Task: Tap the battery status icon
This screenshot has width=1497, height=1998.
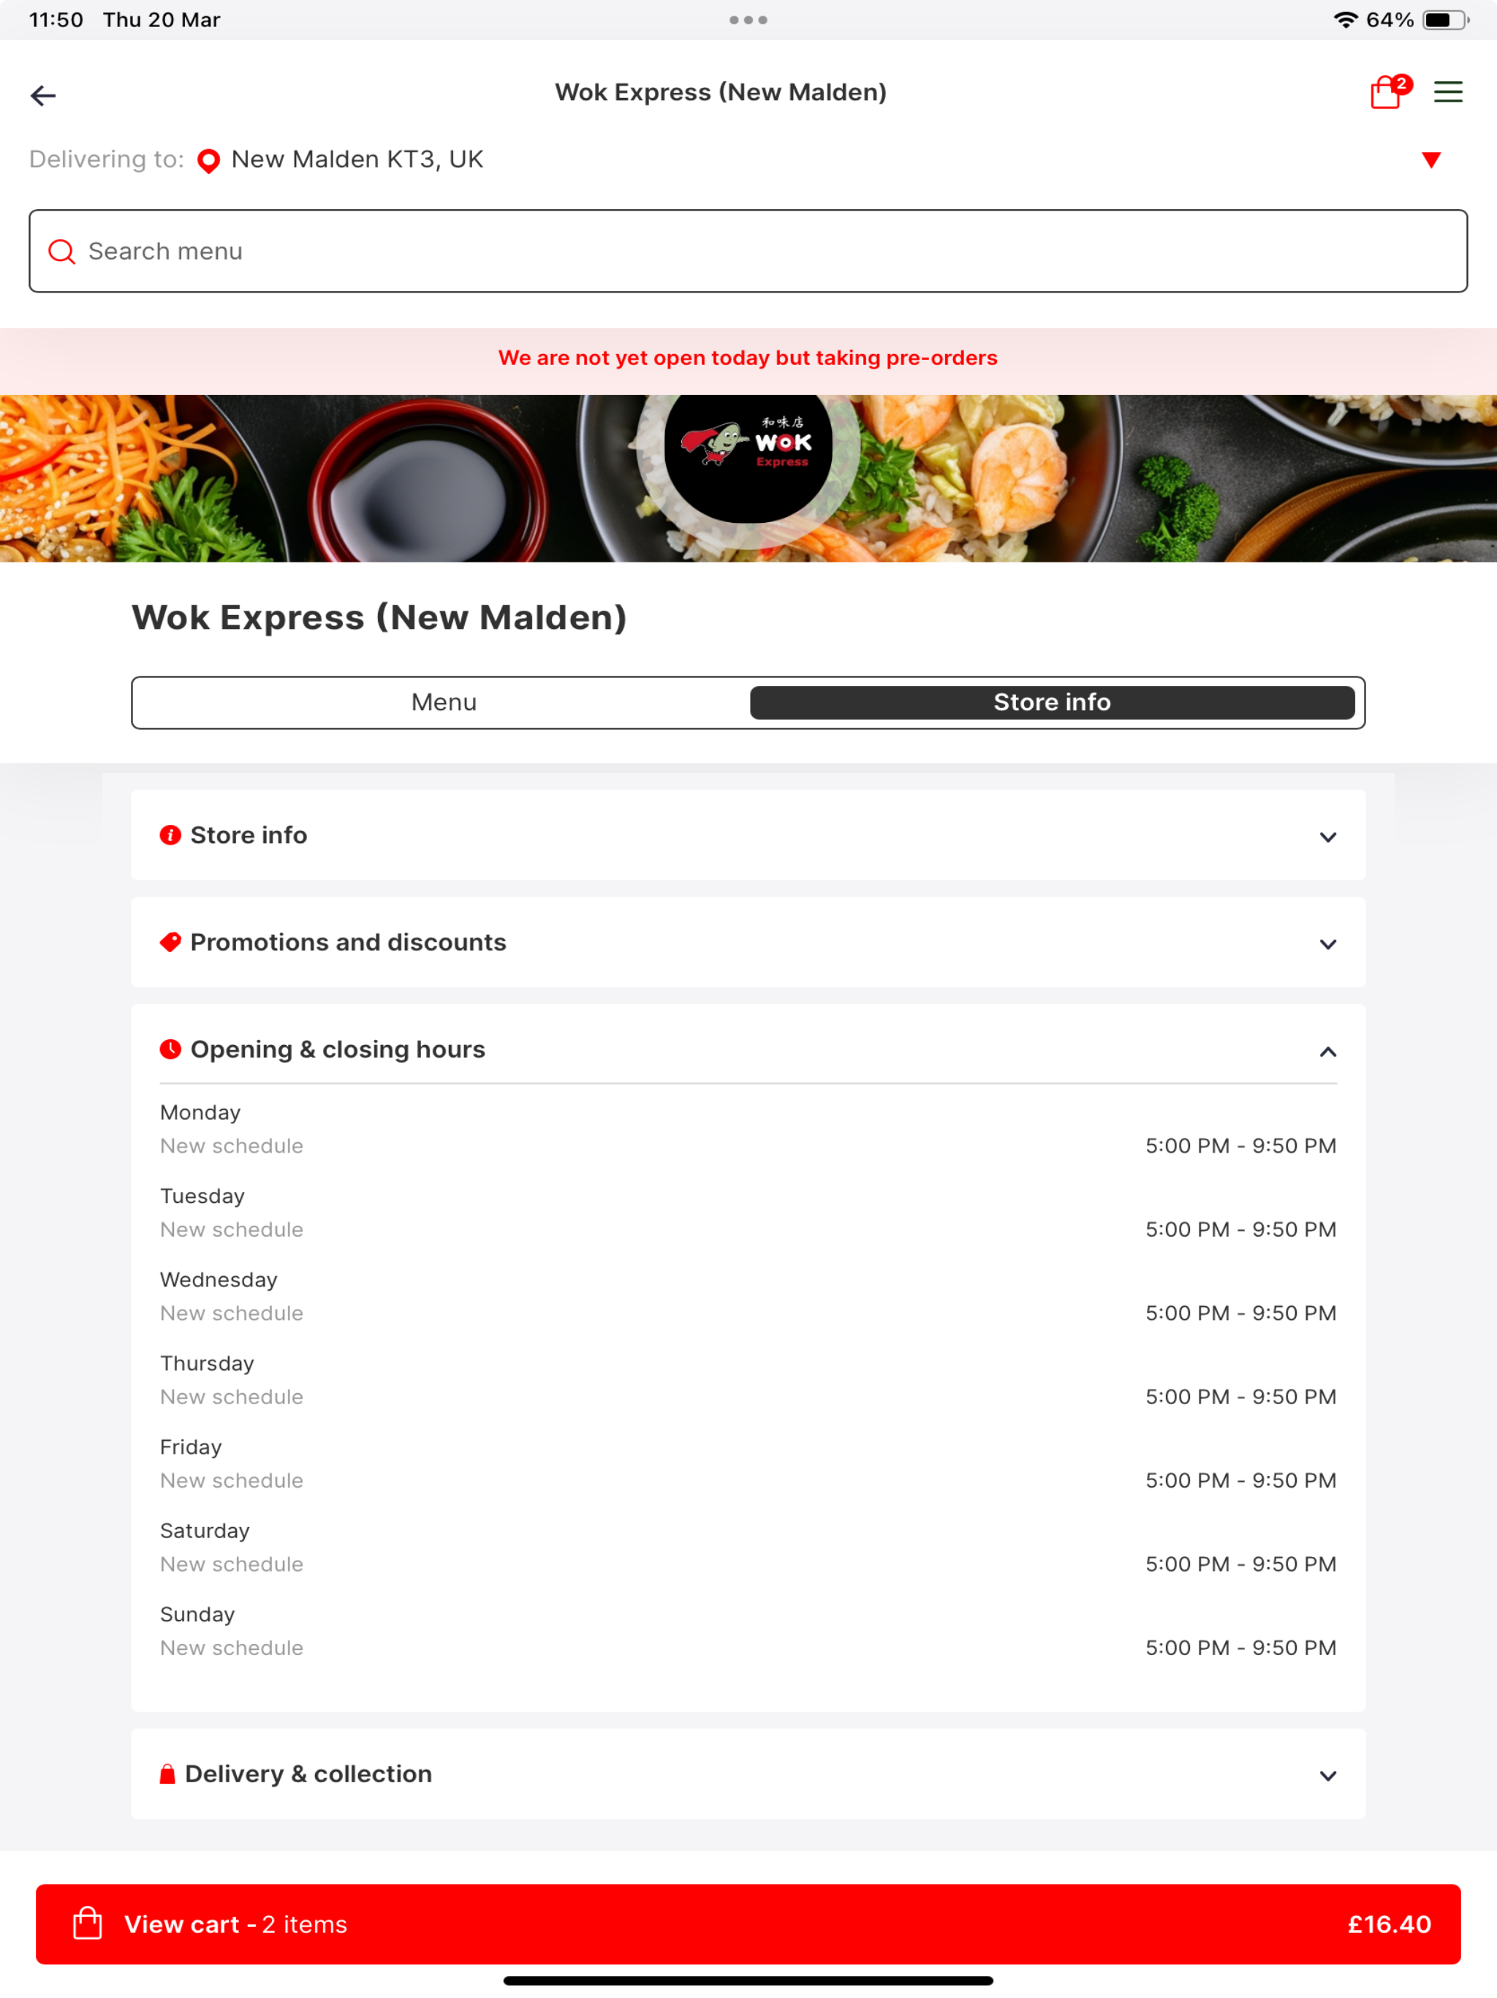Action: (x=1447, y=20)
